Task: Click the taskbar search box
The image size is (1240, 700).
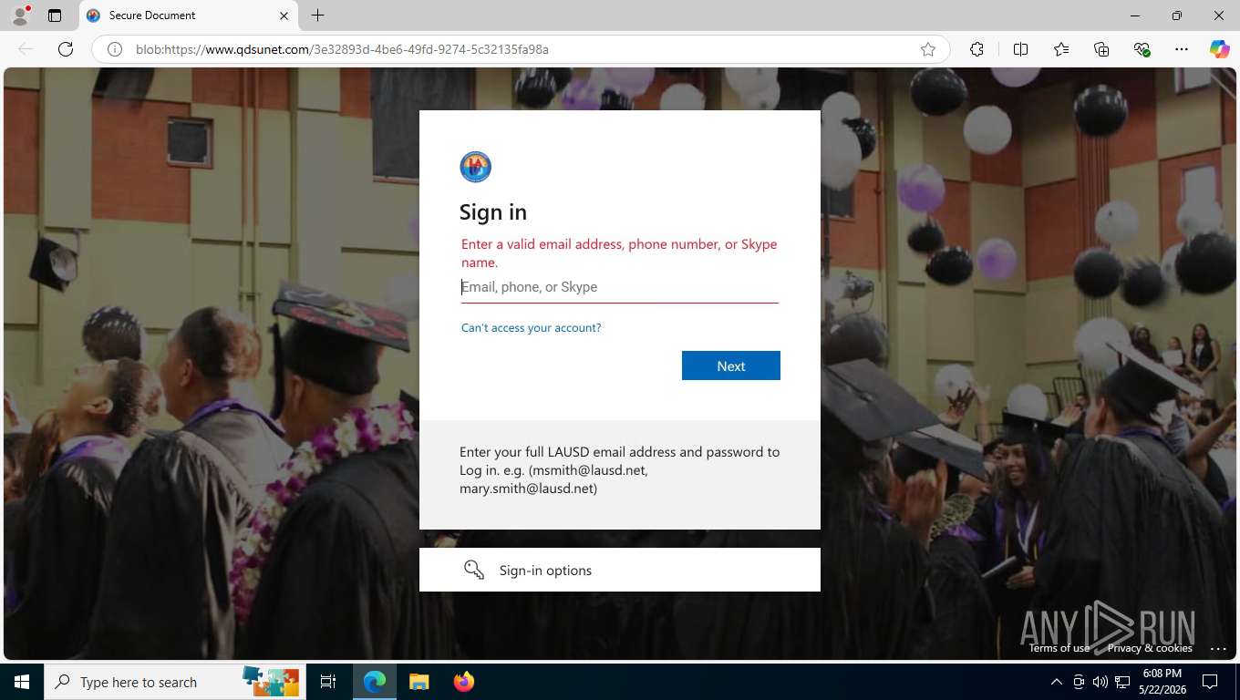Action: (175, 682)
